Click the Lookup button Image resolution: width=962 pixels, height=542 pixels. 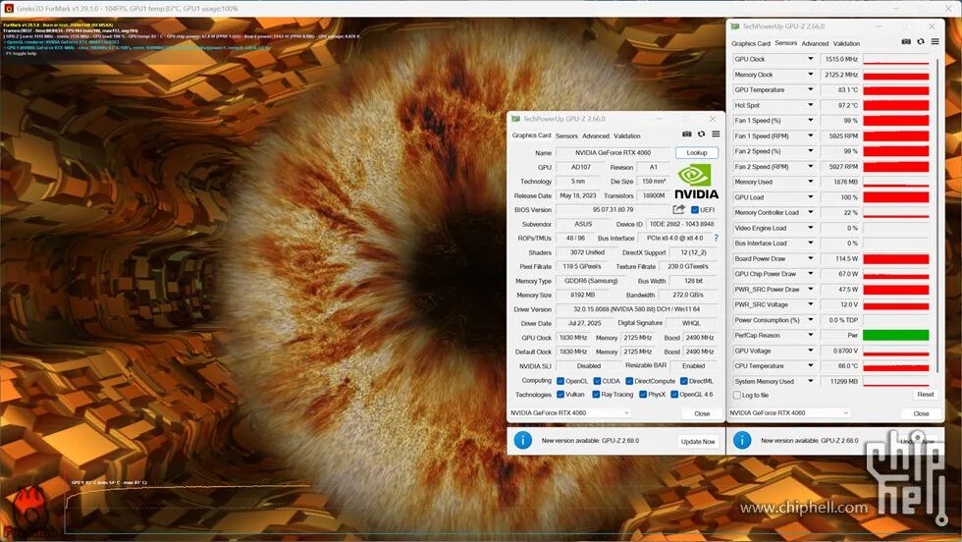[x=697, y=153]
